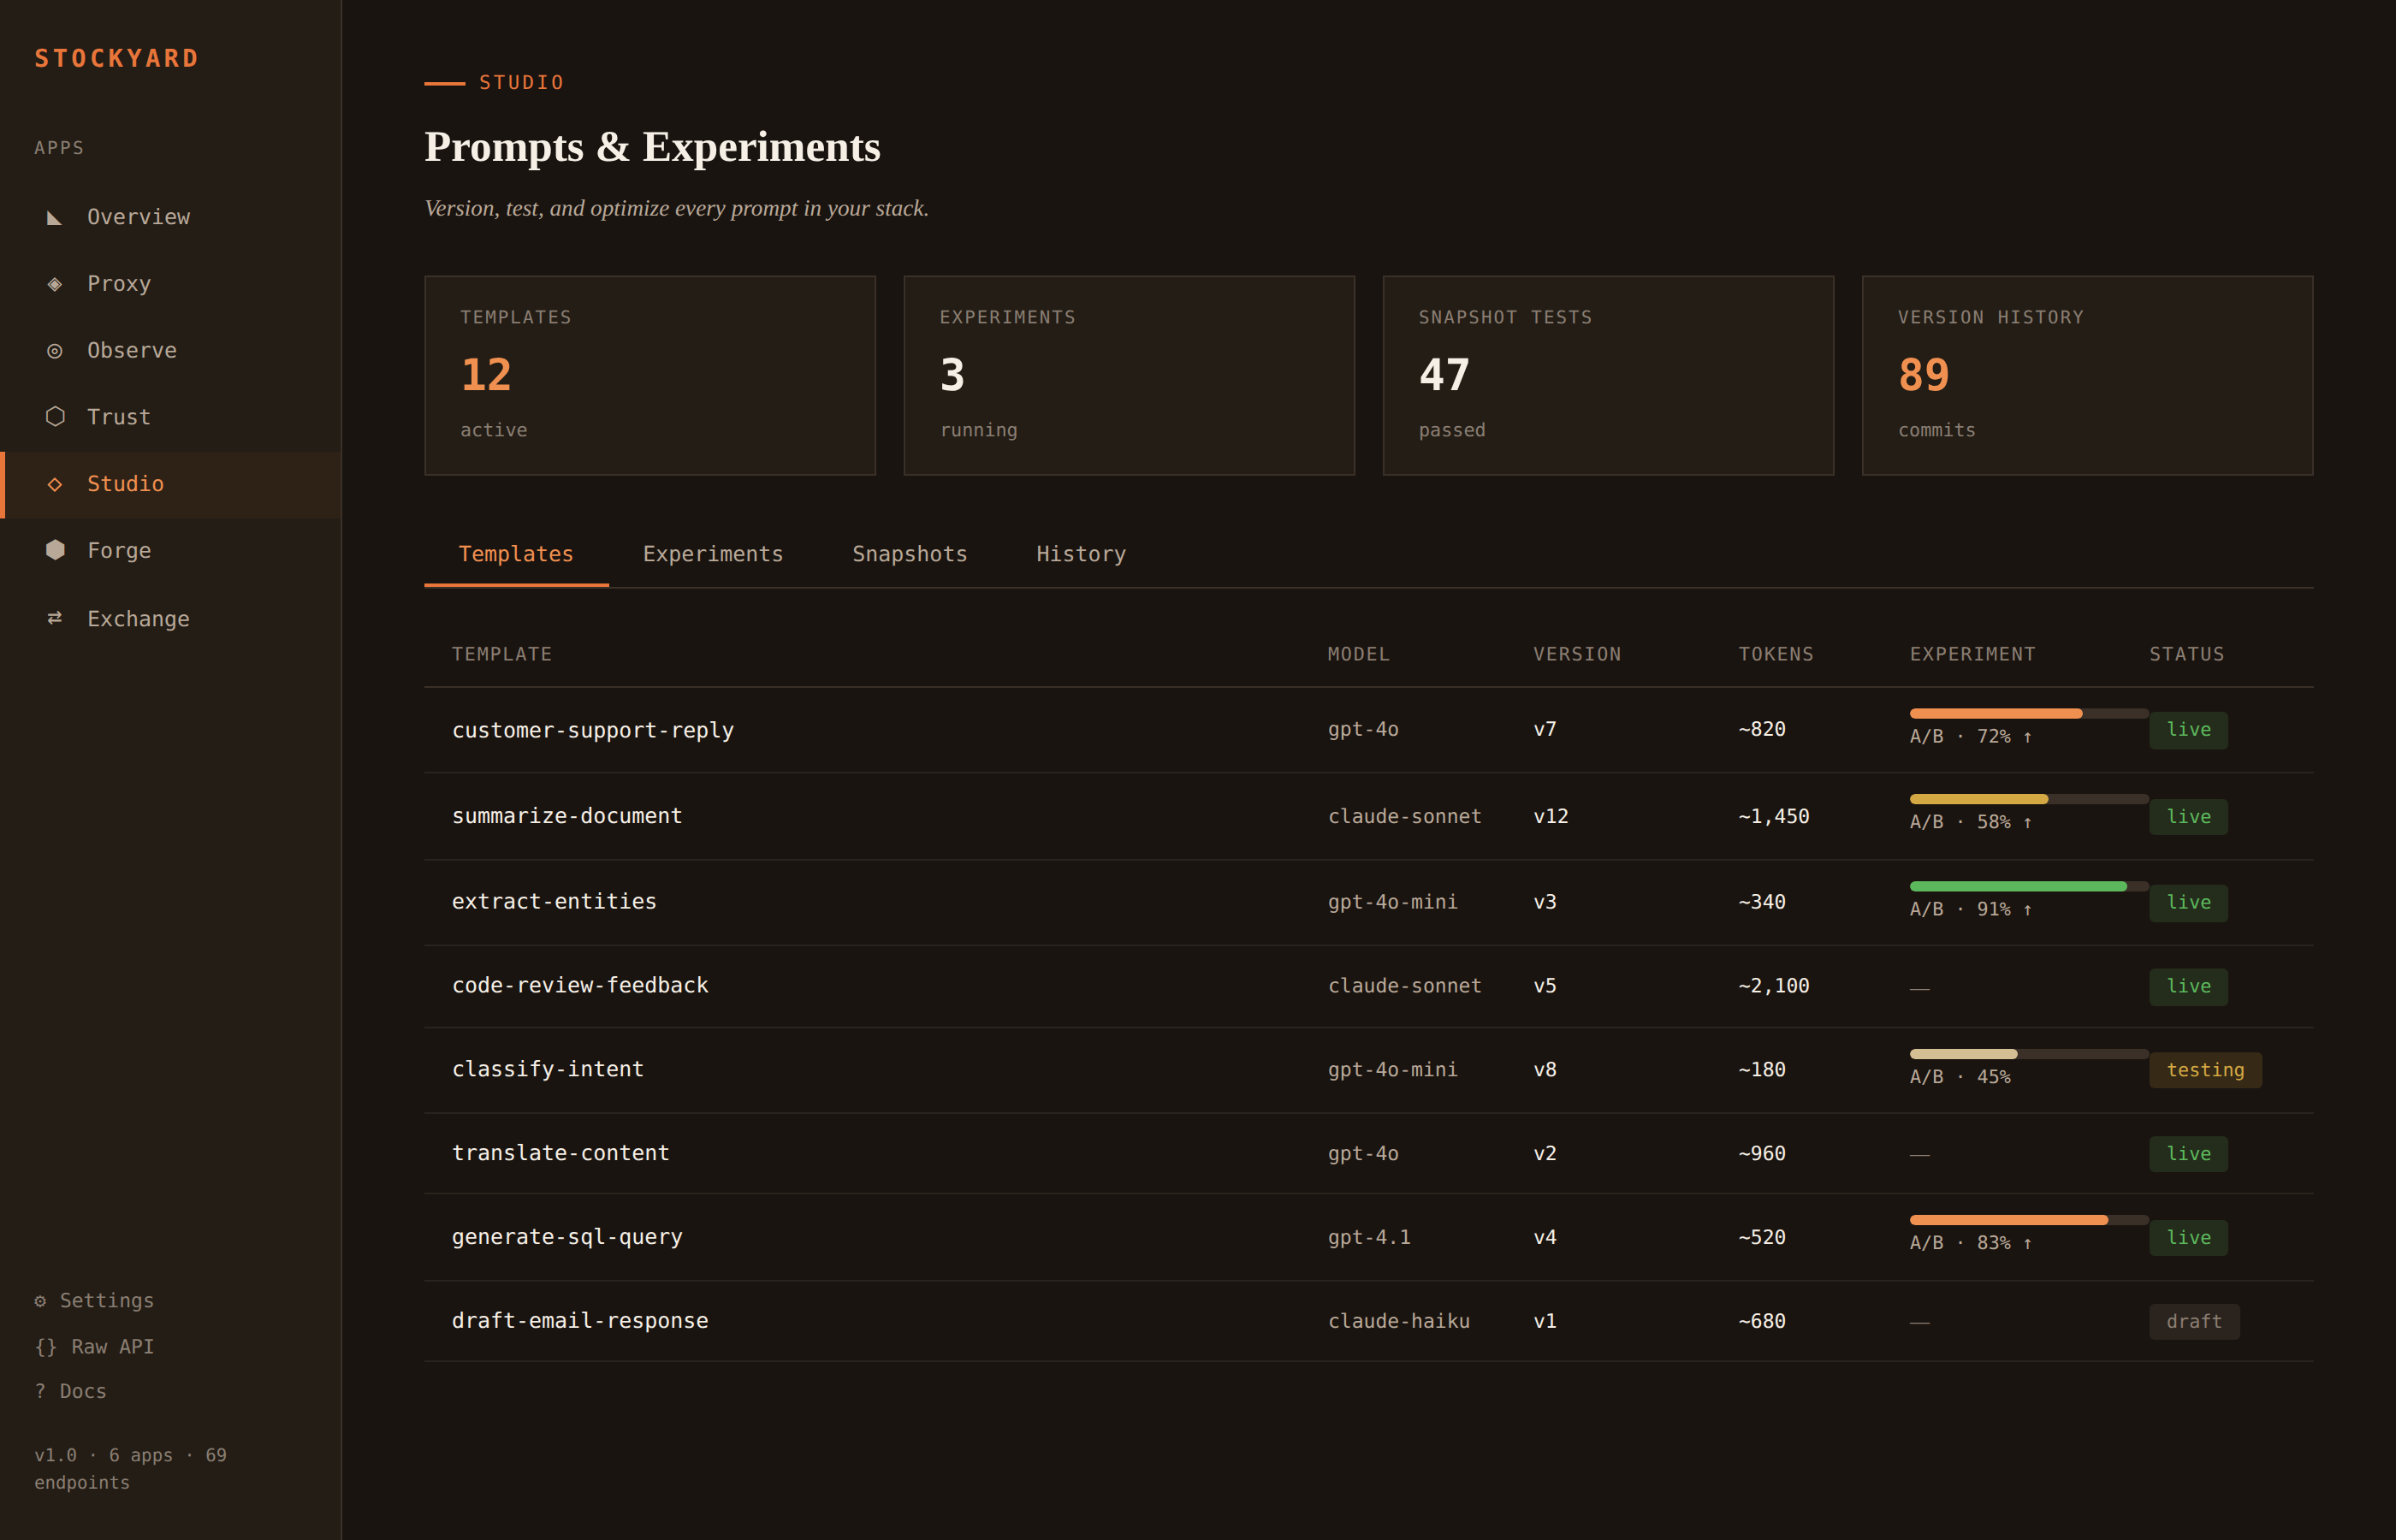
Task: Select the History tab
Action: click(x=1080, y=554)
